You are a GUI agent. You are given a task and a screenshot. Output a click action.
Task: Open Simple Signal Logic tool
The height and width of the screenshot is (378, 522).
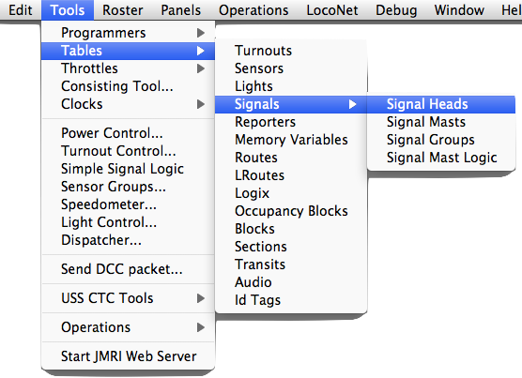[129, 169]
